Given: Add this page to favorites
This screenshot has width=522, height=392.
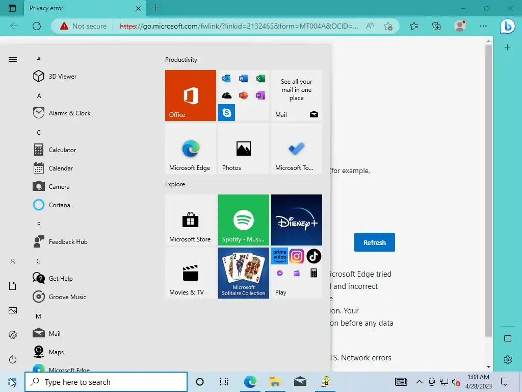Looking at the screenshot, I should [x=388, y=26].
